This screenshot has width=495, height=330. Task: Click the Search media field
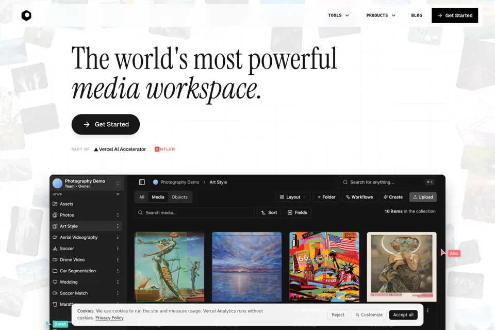[195, 212]
